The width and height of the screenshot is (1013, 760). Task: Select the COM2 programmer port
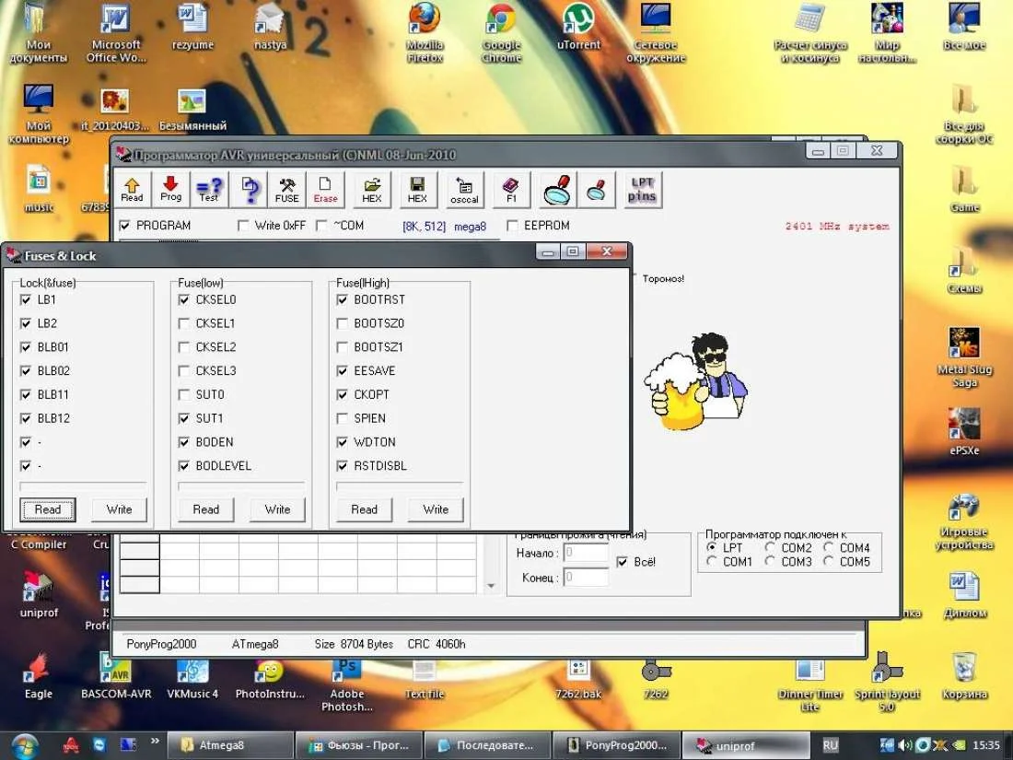pyautogui.click(x=770, y=547)
